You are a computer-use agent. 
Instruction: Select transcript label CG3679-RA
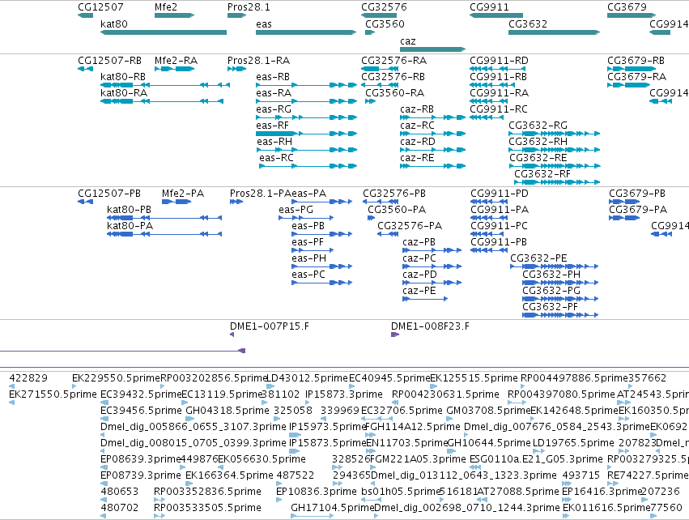636,76
